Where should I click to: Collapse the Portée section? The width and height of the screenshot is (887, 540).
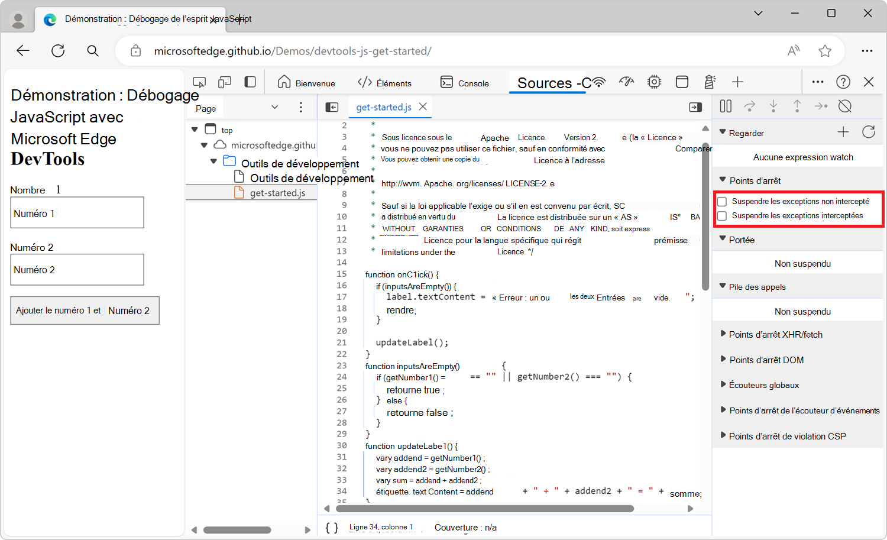[723, 238]
